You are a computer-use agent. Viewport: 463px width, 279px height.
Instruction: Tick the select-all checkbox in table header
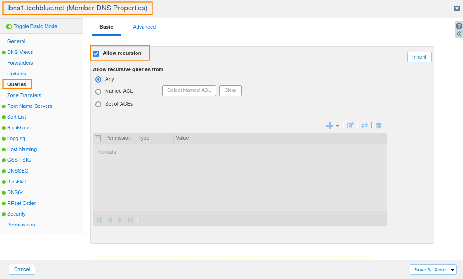[x=98, y=138]
